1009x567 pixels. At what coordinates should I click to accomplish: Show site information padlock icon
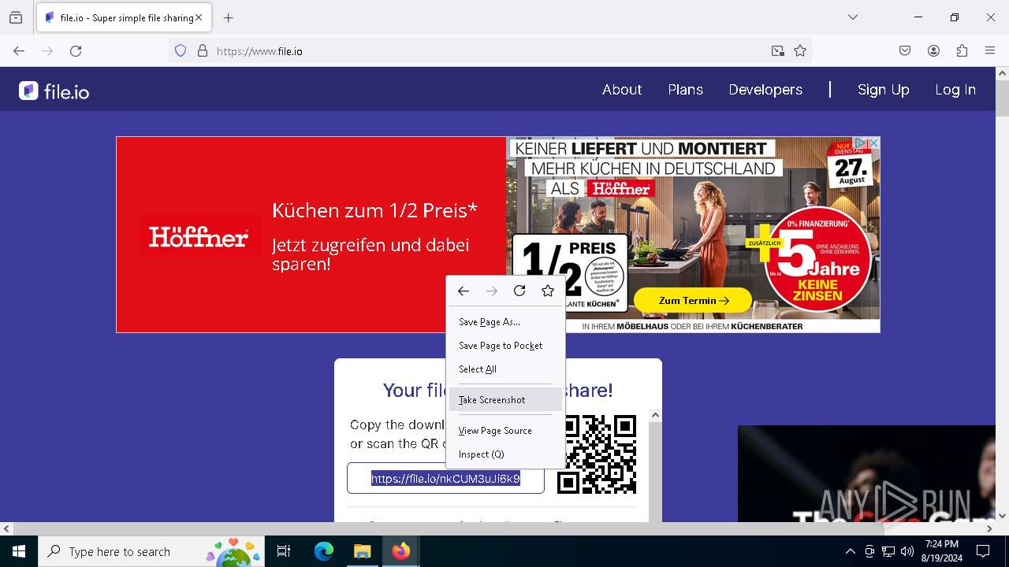(x=203, y=51)
